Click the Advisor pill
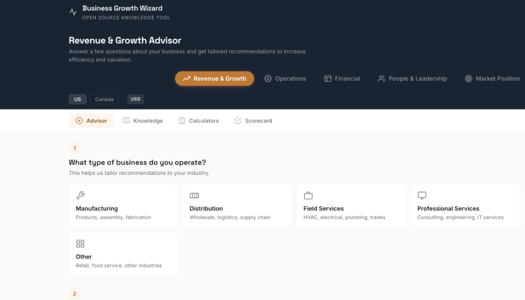525x300 pixels. click(x=91, y=121)
